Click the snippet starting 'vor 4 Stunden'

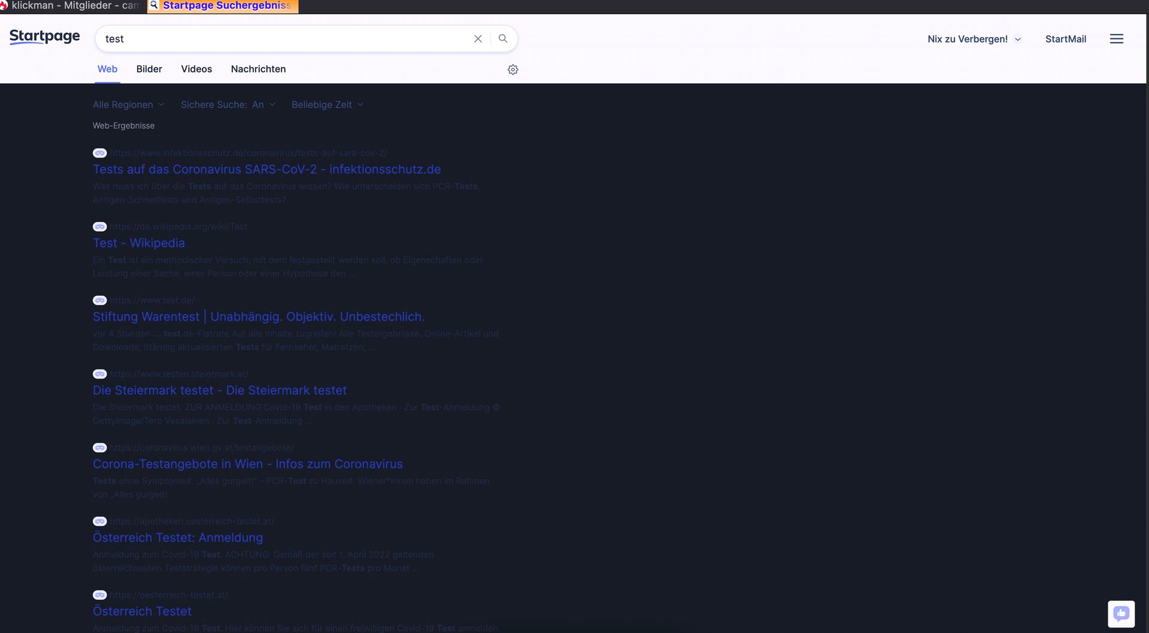point(296,340)
